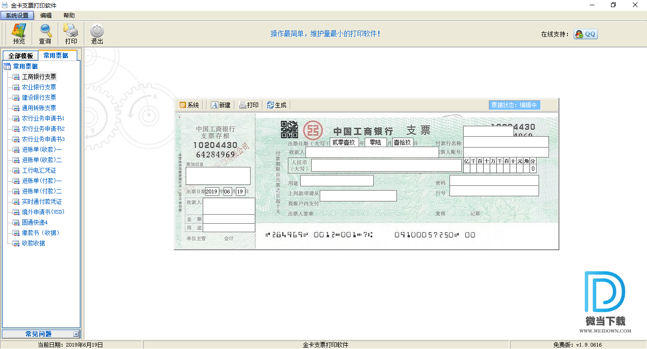Click the issue date year field 贰零壹玖
Viewport: 647px width, 349px height.
(344, 142)
